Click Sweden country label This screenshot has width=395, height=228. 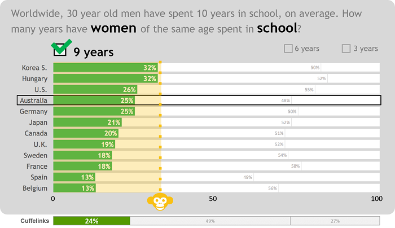pyautogui.click(x=36, y=155)
